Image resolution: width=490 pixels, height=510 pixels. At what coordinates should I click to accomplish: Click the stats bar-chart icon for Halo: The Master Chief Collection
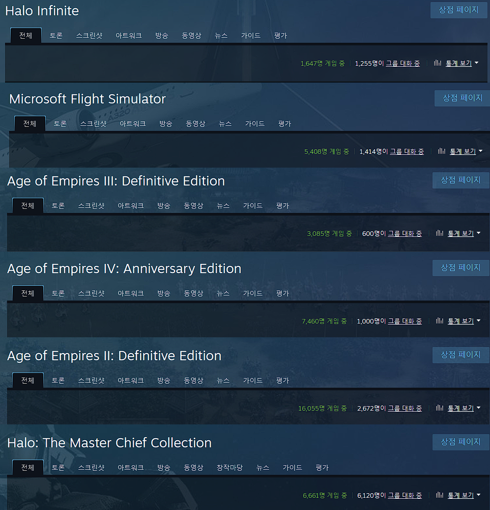click(x=440, y=495)
